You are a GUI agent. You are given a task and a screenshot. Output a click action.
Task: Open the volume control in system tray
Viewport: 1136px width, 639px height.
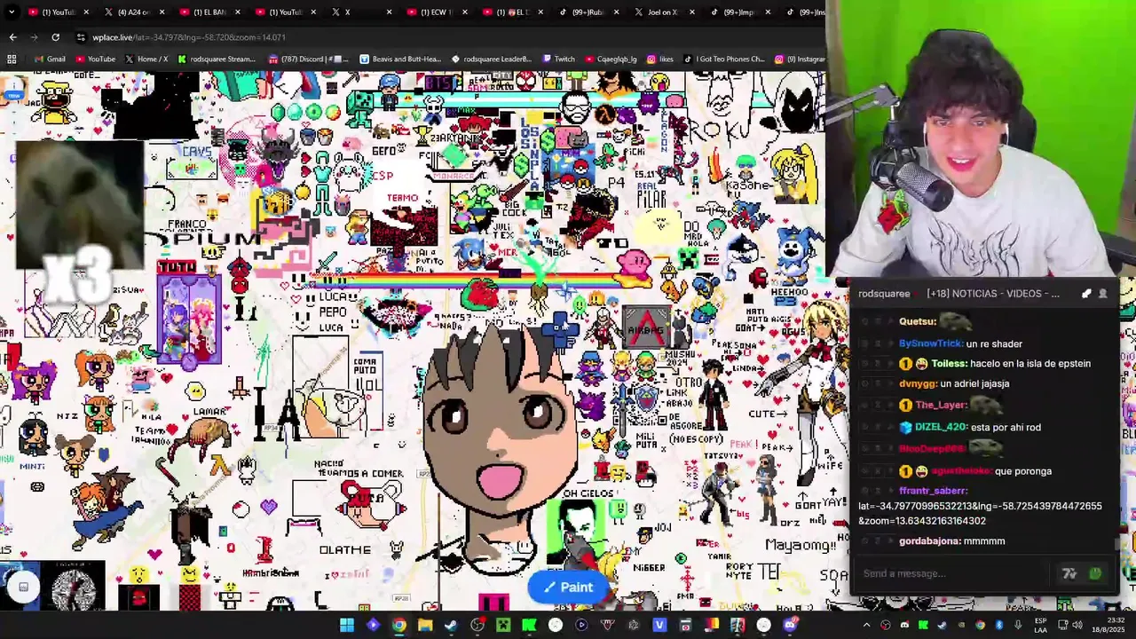point(1076,626)
